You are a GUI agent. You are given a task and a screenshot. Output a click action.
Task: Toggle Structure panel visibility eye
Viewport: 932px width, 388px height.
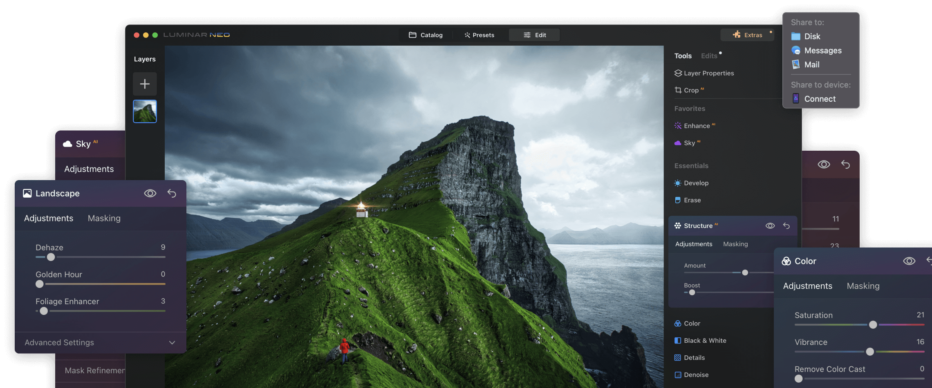tap(770, 225)
